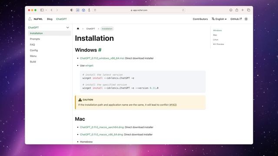
Task: Click the 'Homebrew' list item
Action: point(86,142)
